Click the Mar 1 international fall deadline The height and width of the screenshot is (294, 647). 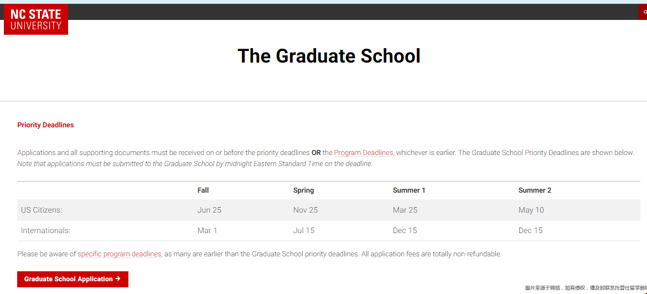coord(207,230)
